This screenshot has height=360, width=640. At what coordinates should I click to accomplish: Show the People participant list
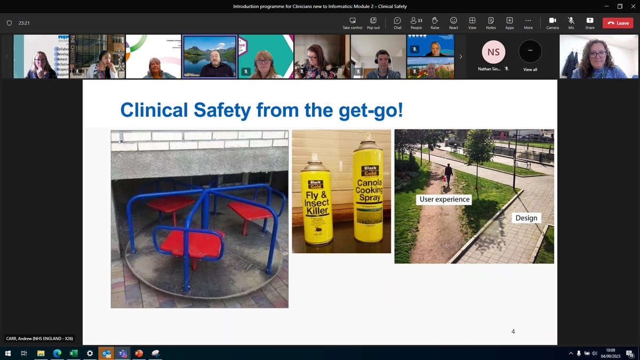coord(416,23)
